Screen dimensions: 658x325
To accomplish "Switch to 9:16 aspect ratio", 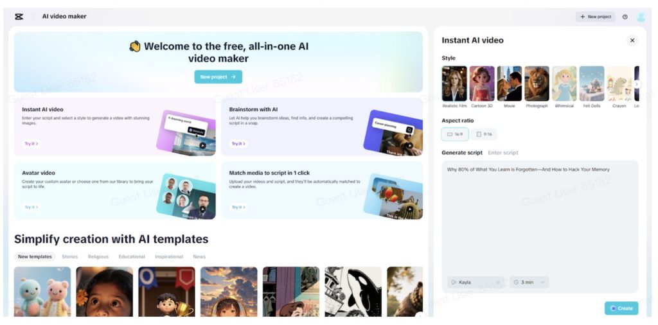I will (x=485, y=134).
